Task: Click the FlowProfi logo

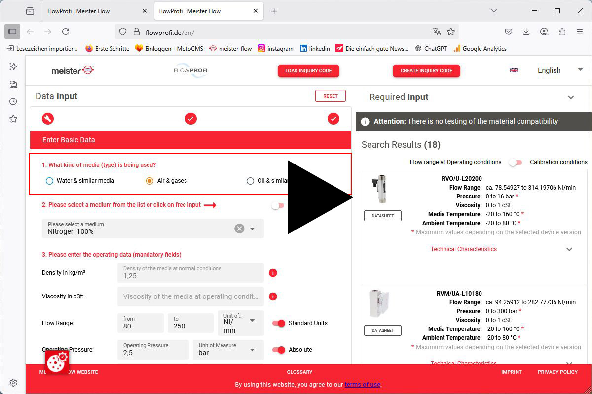Action: click(190, 70)
